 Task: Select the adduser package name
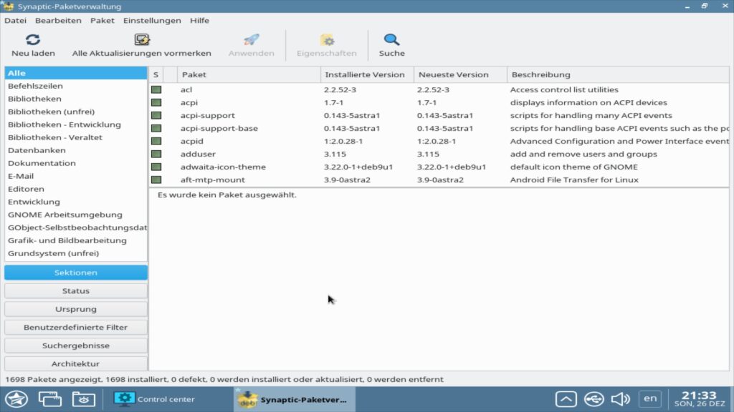coord(198,154)
